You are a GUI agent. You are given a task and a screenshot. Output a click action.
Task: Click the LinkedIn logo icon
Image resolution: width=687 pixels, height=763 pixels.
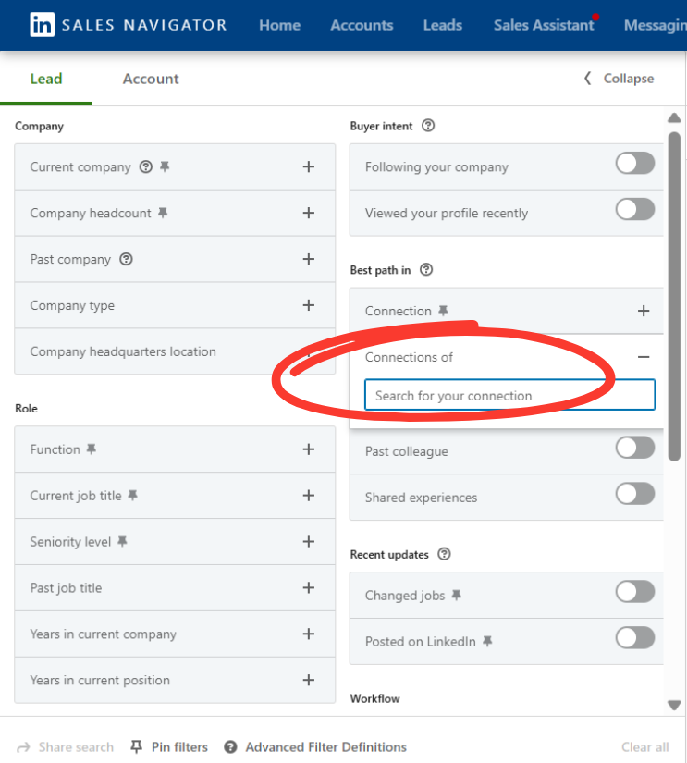click(x=42, y=24)
